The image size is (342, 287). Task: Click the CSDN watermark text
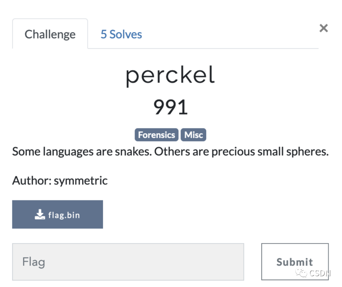click(x=320, y=273)
